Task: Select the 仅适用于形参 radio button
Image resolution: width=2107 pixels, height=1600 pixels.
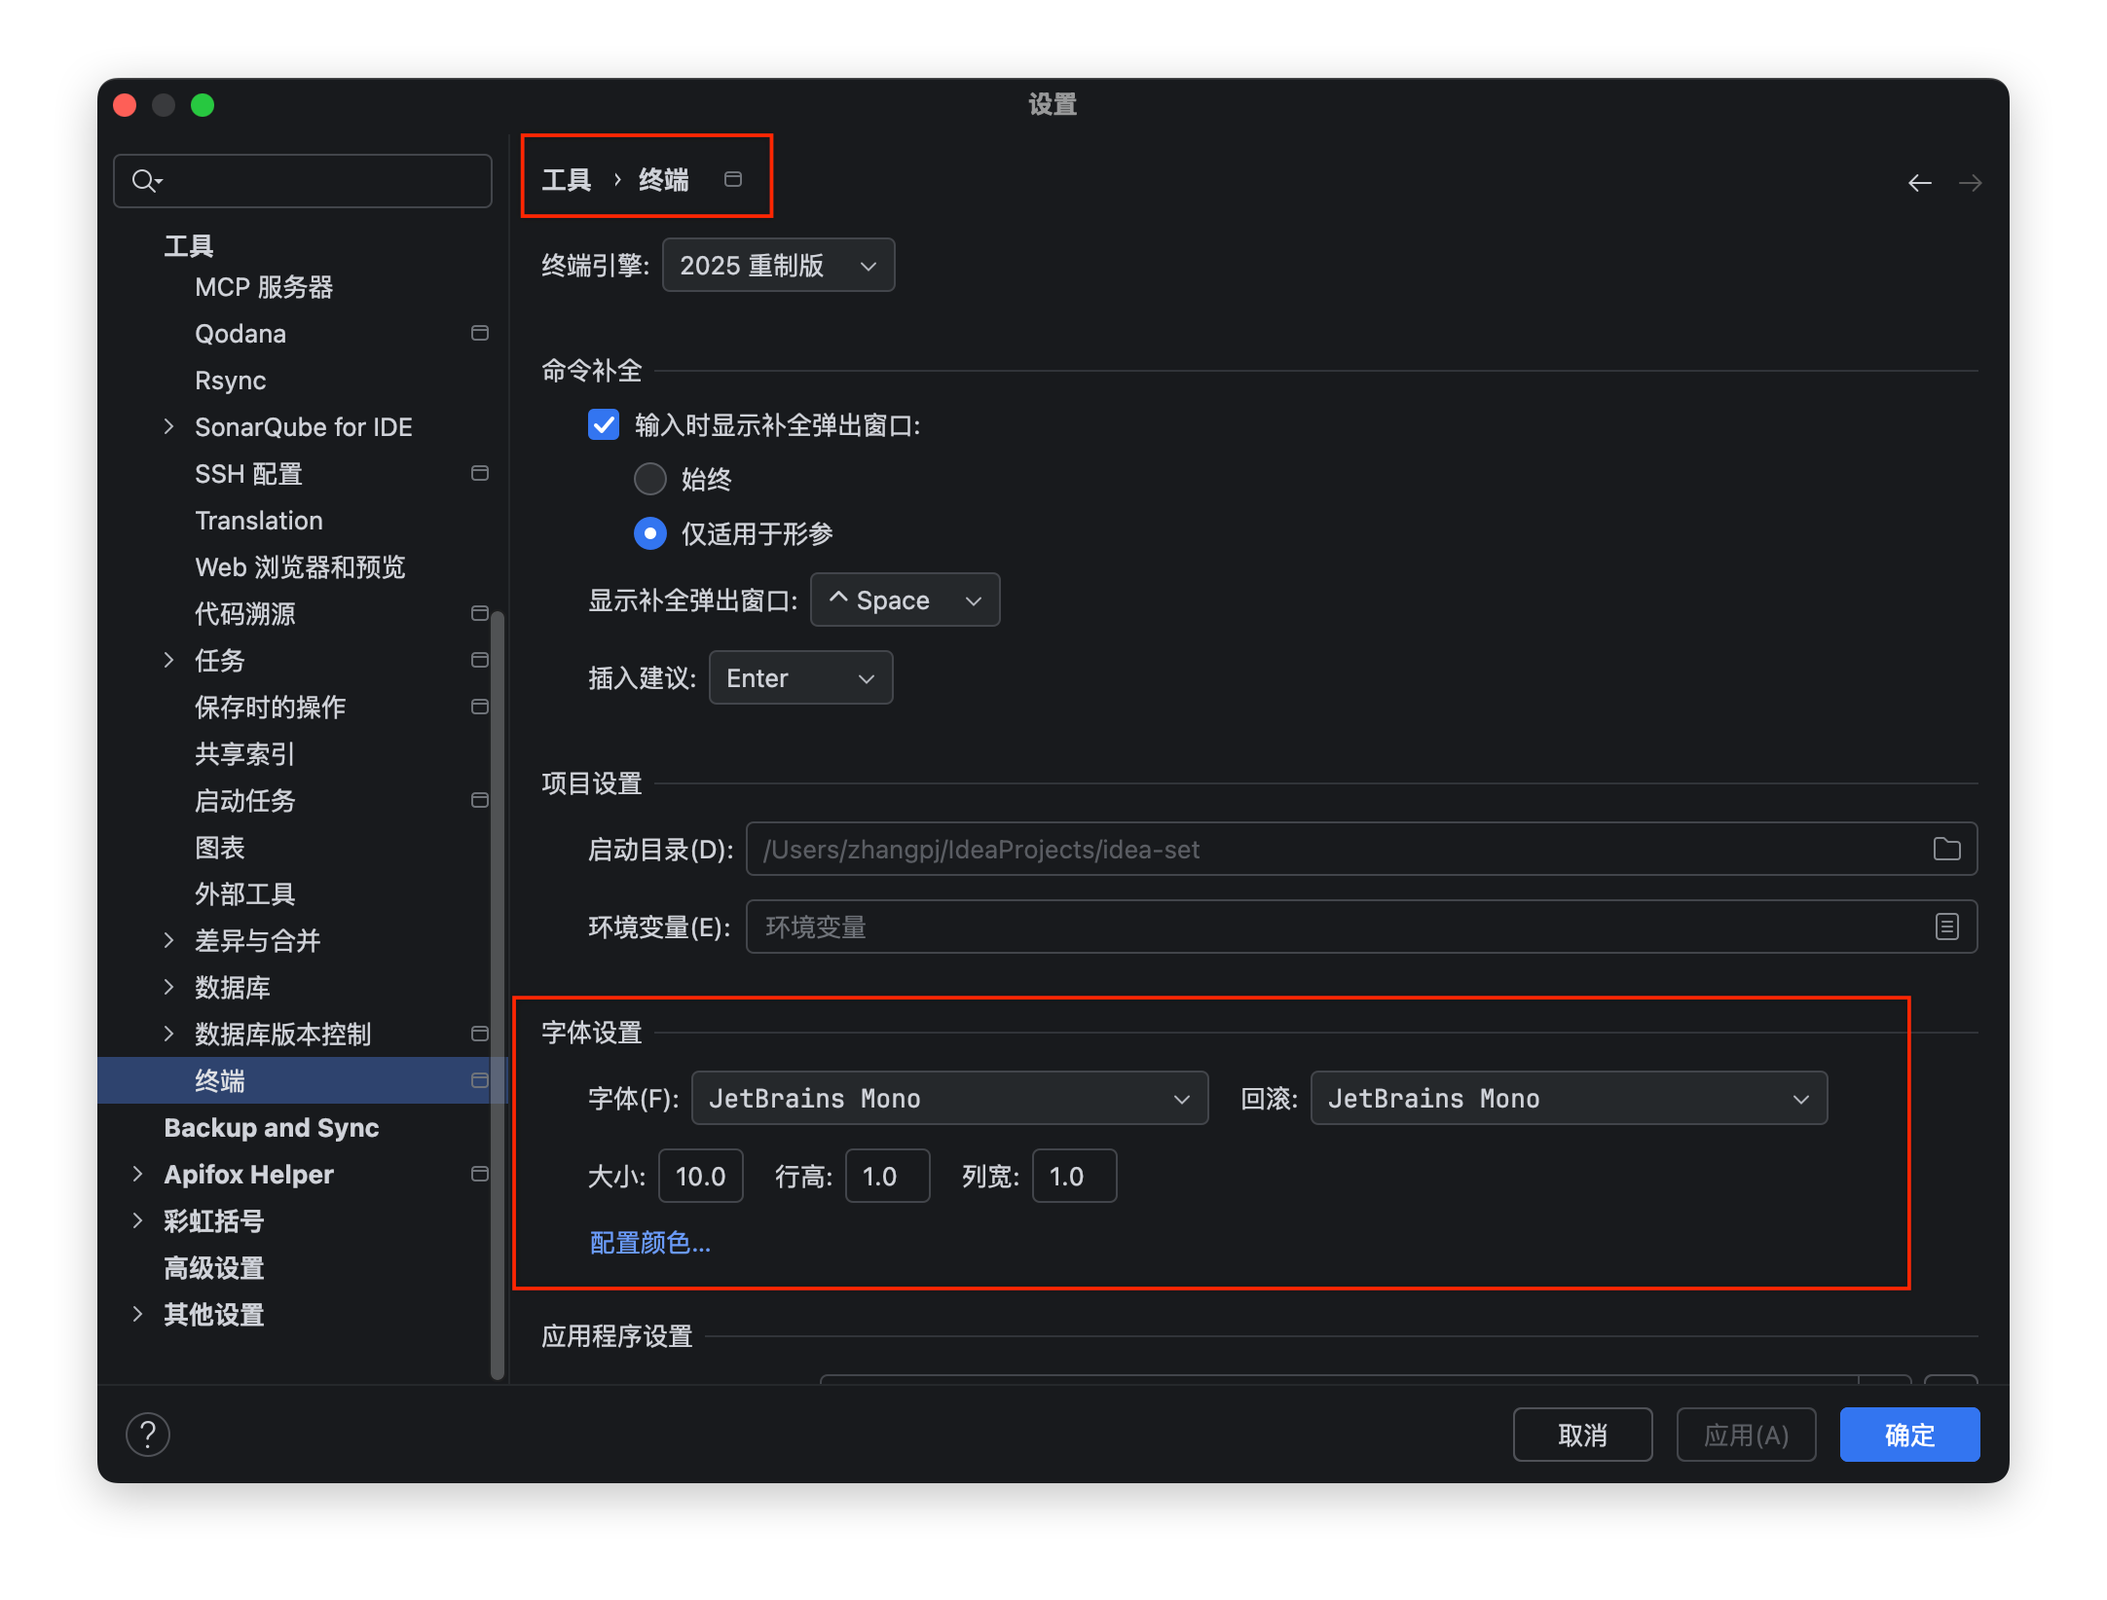Action: [x=650, y=533]
